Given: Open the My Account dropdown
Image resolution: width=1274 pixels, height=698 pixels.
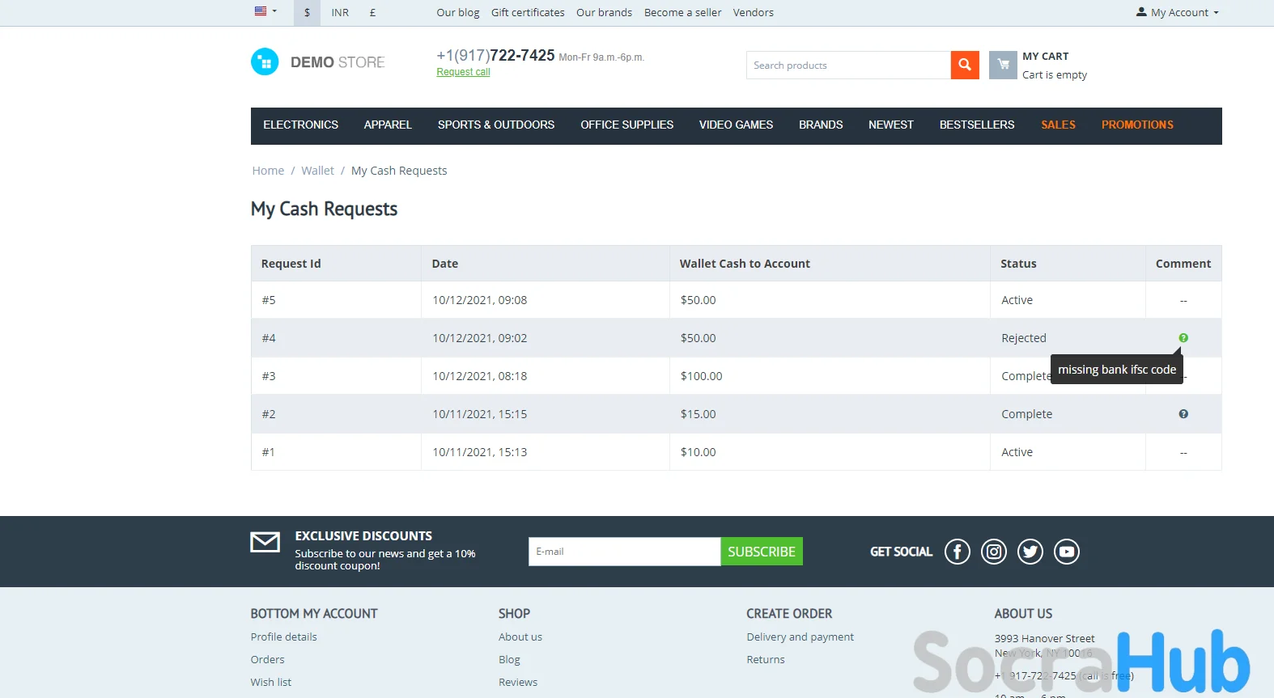Looking at the screenshot, I should 1177,12.
